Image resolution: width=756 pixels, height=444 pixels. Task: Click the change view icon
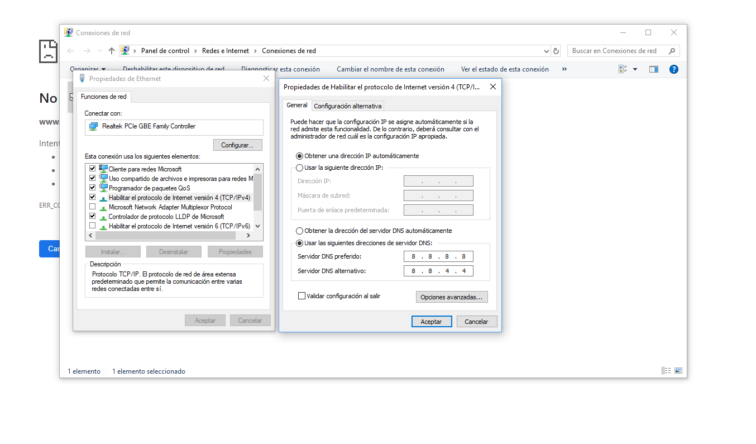point(623,69)
